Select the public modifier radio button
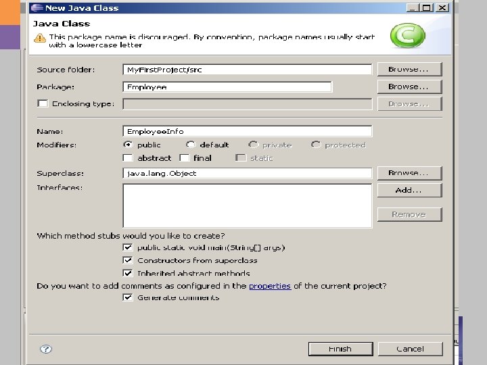 pyautogui.click(x=128, y=145)
